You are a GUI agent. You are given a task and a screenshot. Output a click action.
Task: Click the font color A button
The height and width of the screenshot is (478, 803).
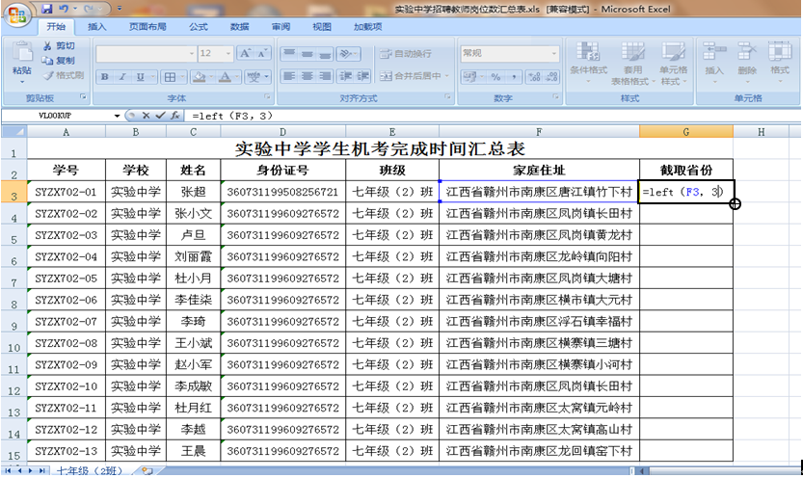[x=225, y=77]
